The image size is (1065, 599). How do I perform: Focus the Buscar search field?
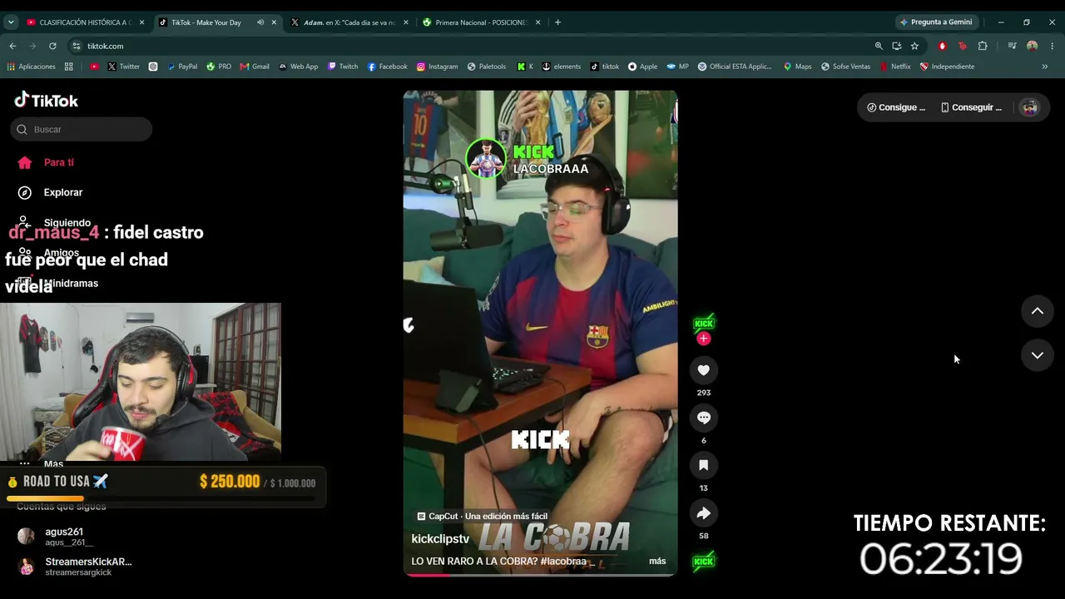(x=82, y=129)
